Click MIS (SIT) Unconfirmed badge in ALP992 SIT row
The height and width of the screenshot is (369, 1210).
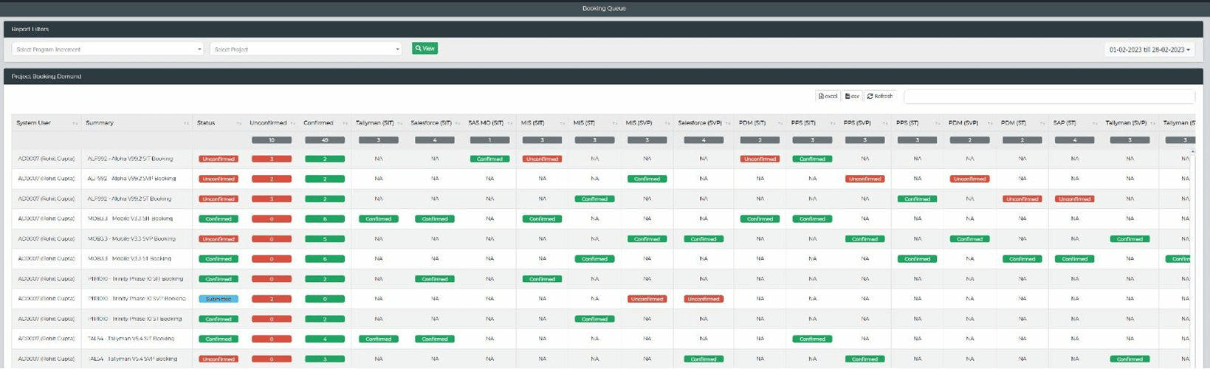[x=542, y=159]
